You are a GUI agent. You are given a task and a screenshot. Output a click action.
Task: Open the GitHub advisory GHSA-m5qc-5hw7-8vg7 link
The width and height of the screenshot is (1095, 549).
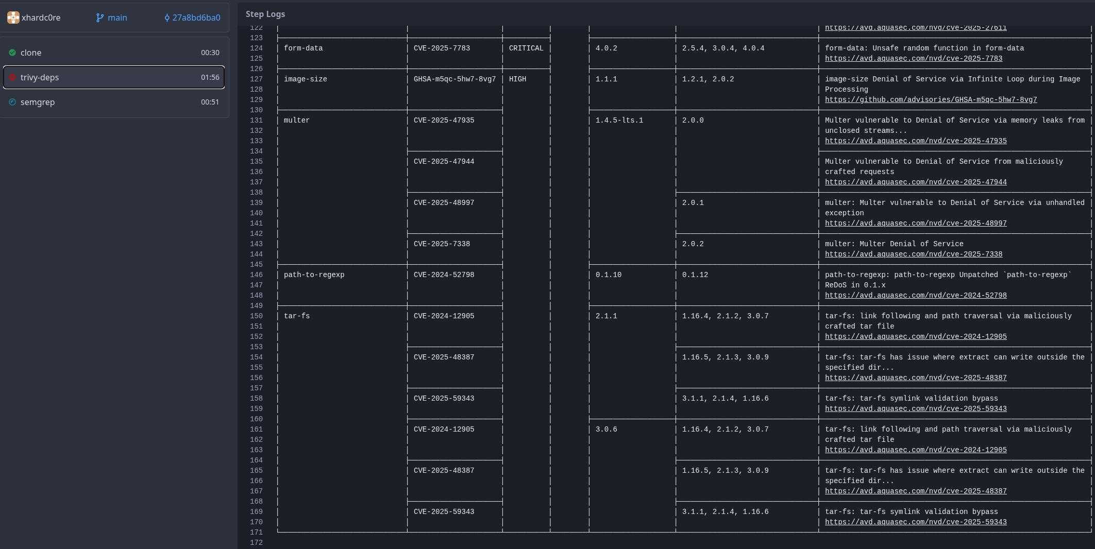pos(931,100)
